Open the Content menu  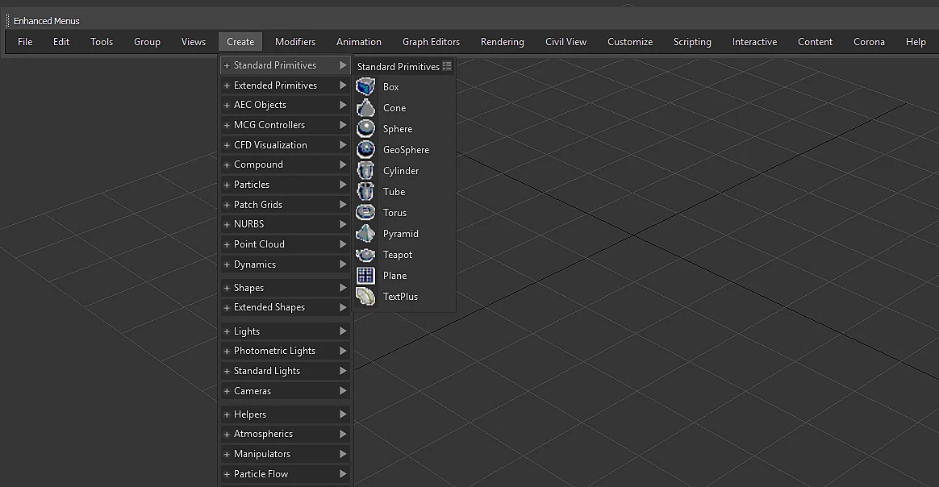815,42
